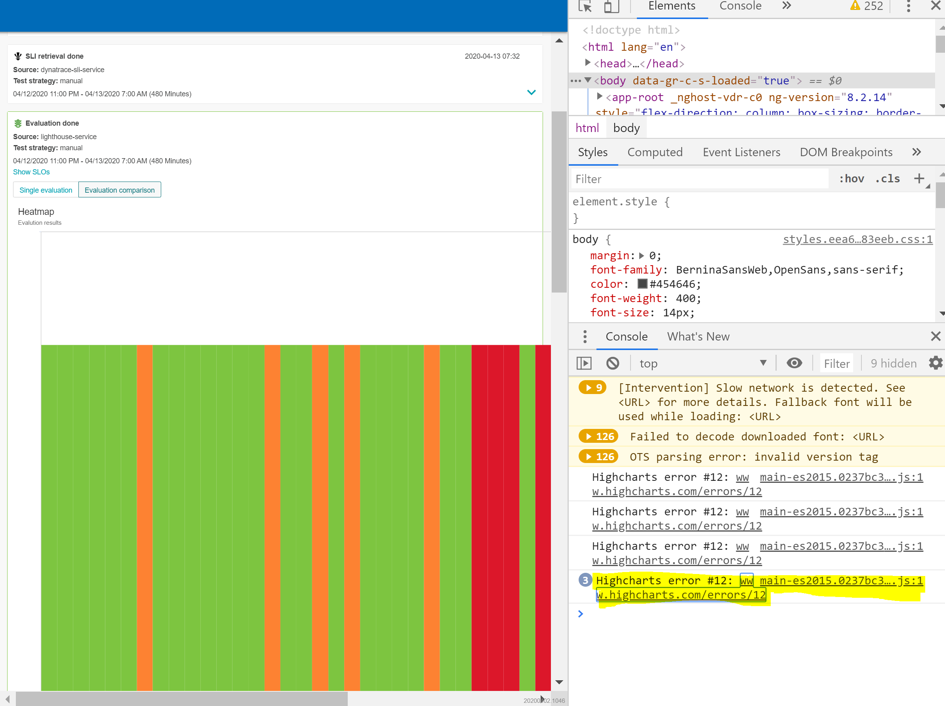Image resolution: width=945 pixels, height=706 pixels.
Task: Open the DevTools three-dot customize menu
Action: 908,6
